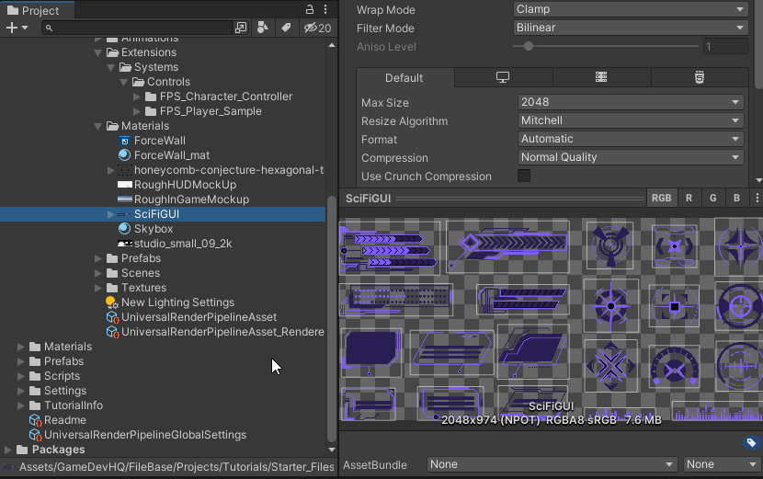The image size is (763, 479).
Task: Open the create asset dropdown arrow
Action: point(25,28)
